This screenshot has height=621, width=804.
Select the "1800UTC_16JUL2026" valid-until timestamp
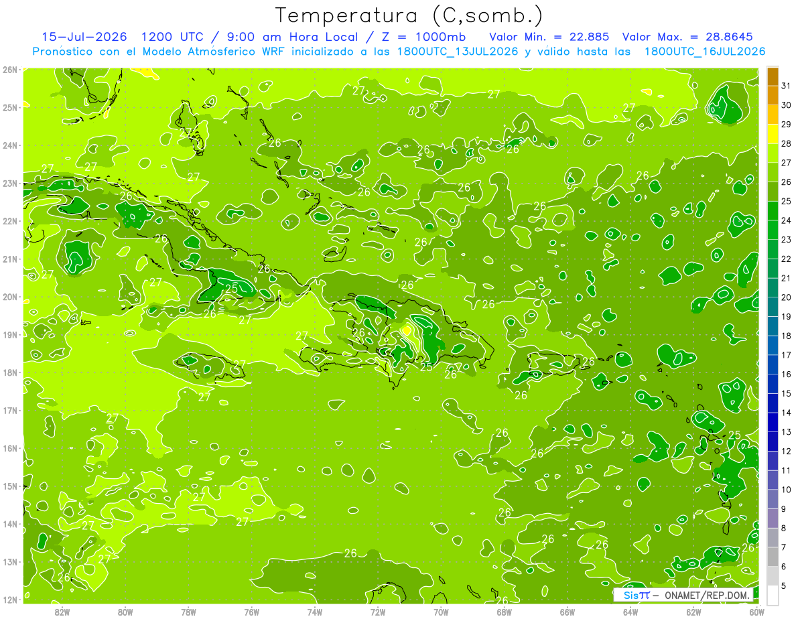pyautogui.click(x=705, y=52)
